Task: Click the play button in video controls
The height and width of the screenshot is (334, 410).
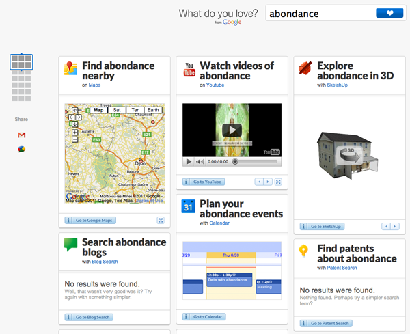Action: tap(189, 162)
